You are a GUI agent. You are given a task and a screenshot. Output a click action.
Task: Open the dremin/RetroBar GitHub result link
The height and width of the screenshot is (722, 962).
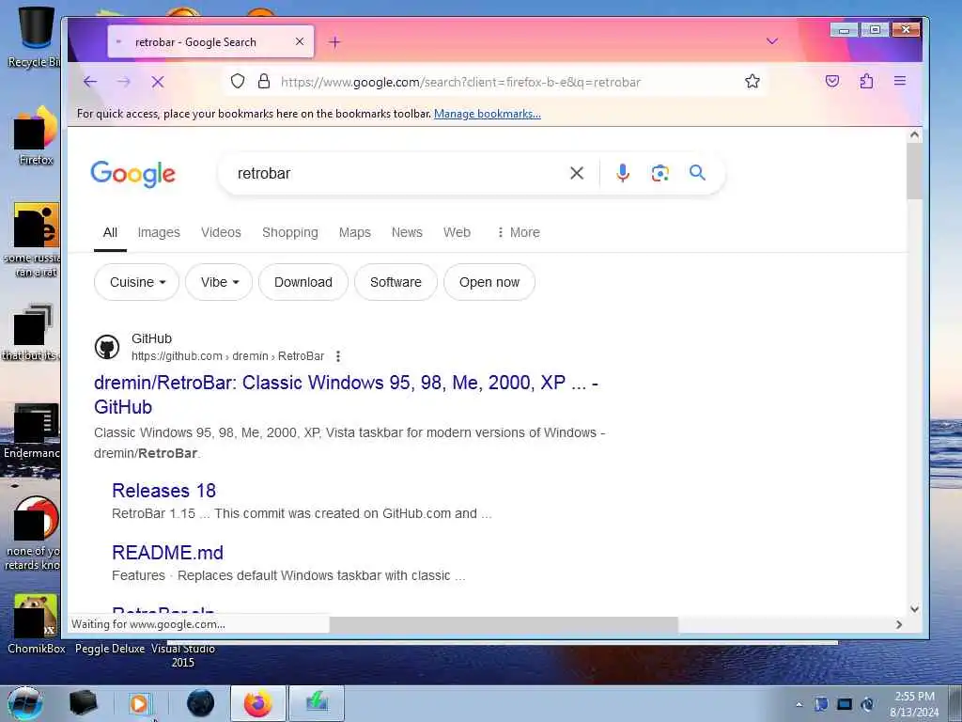(346, 395)
